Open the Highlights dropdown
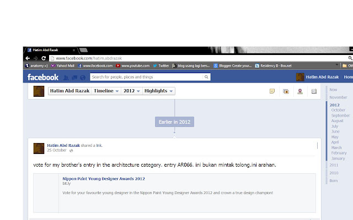The image size is (353, 220). click(x=158, y=91)
